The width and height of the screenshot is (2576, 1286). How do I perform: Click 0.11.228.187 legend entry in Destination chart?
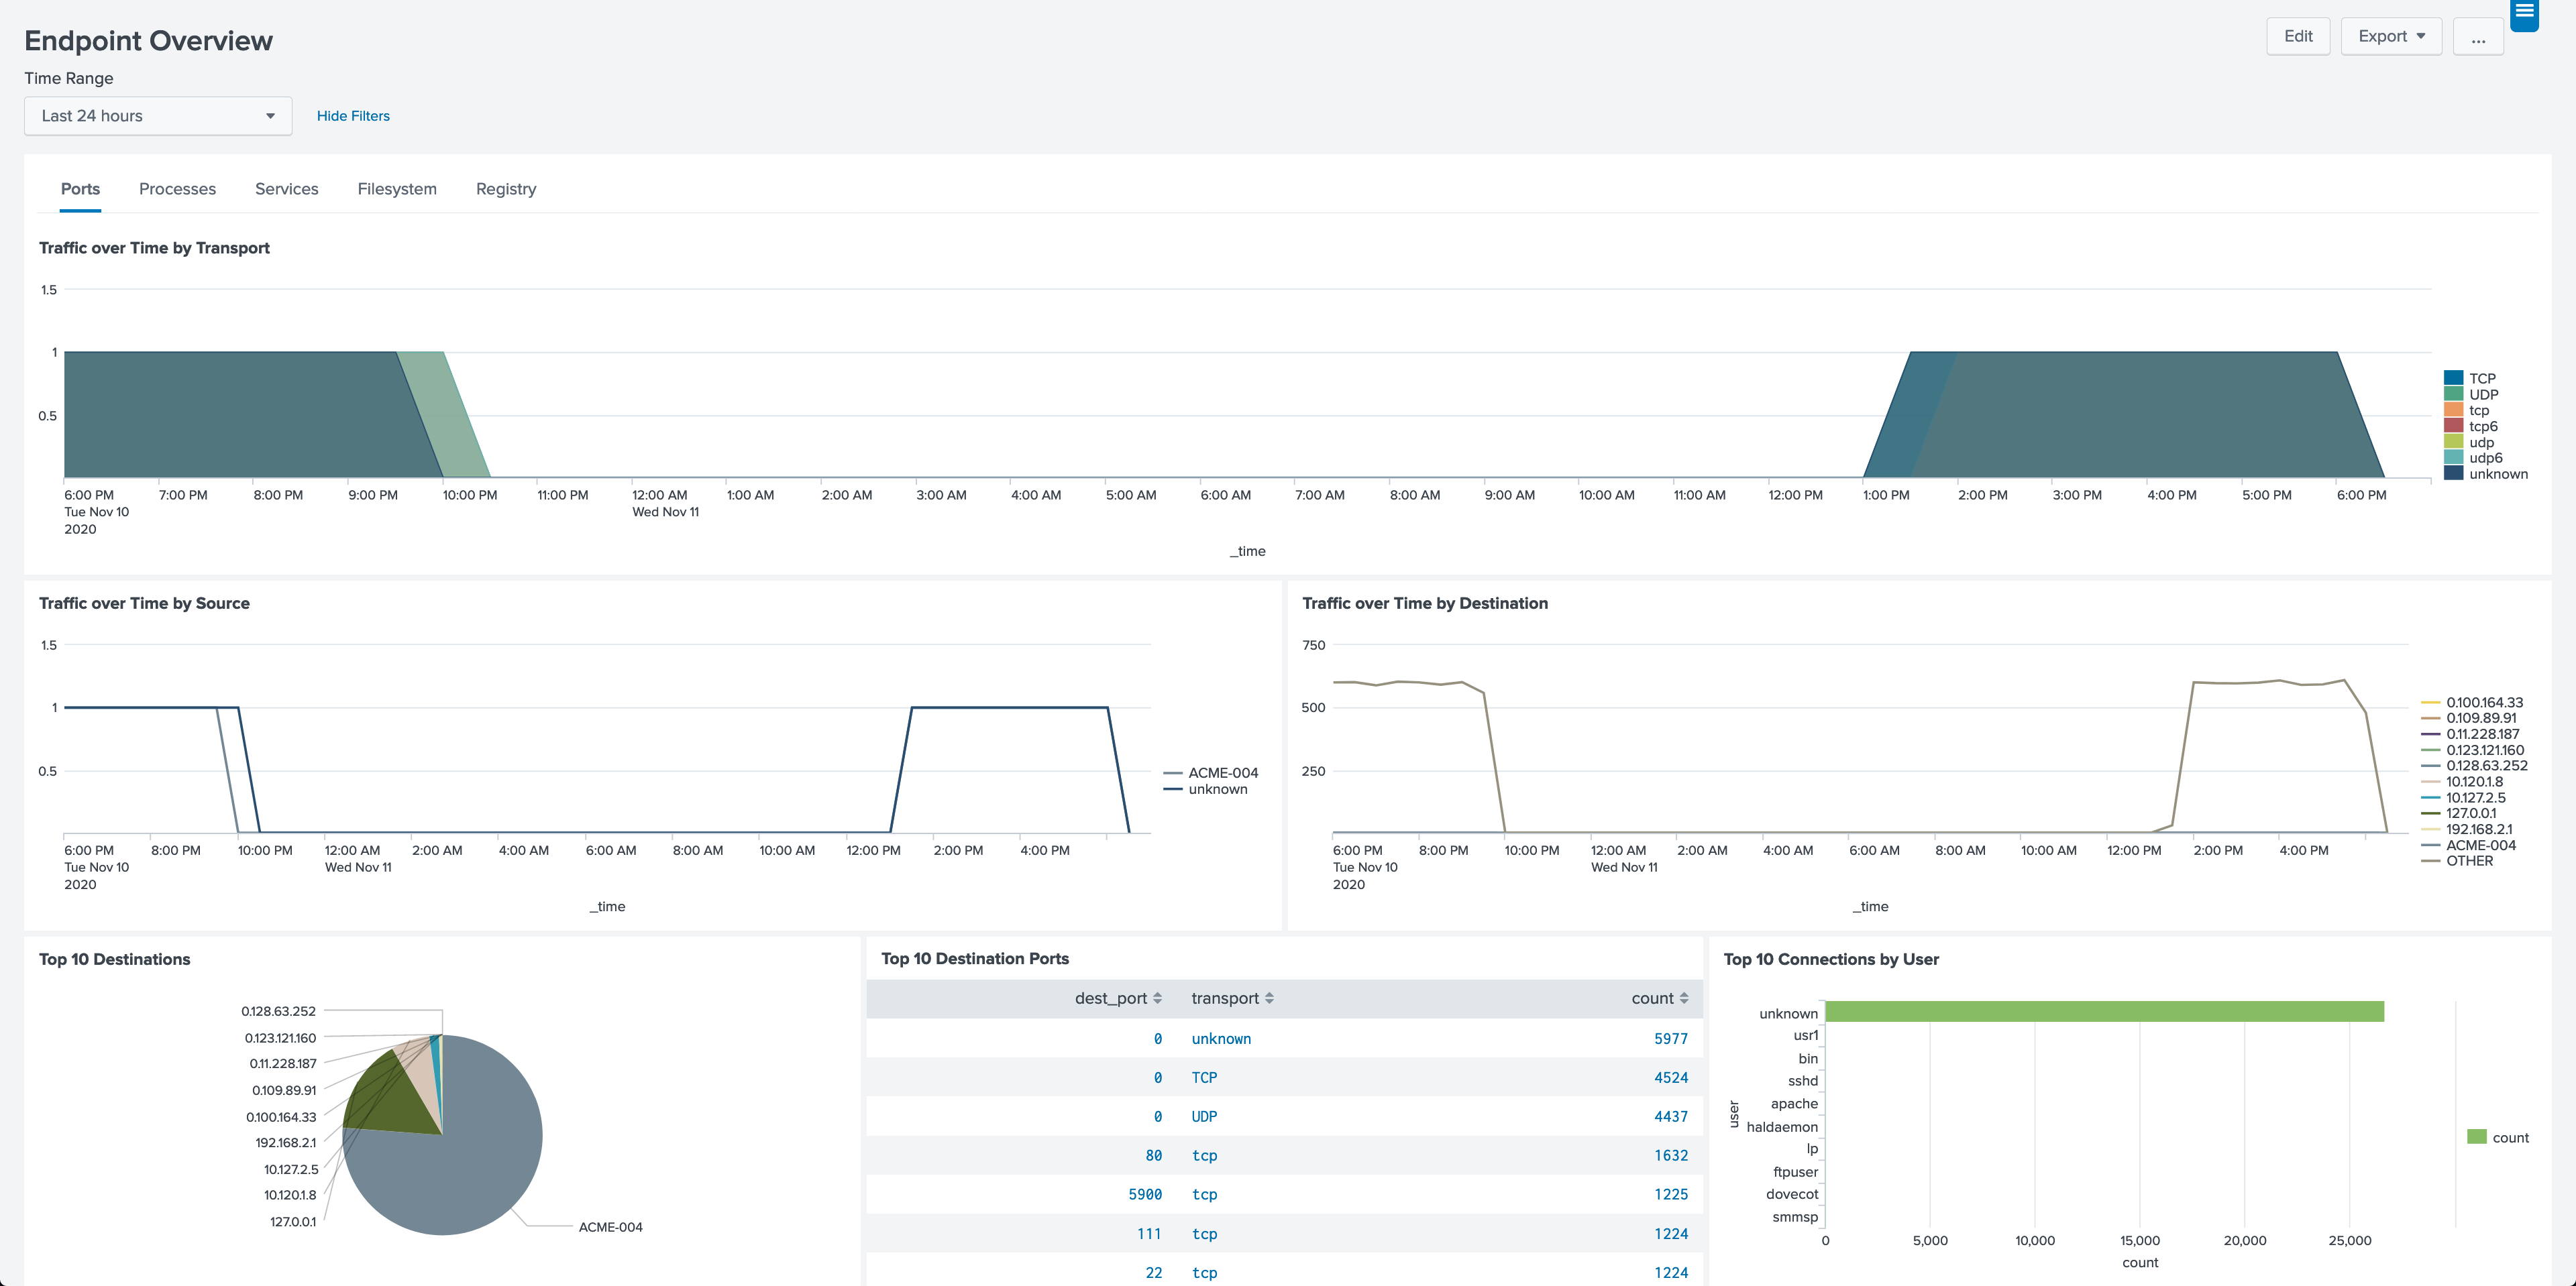[x=2470, y=734]
